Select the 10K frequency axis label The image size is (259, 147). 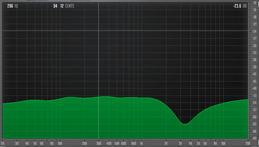(223, 143)
